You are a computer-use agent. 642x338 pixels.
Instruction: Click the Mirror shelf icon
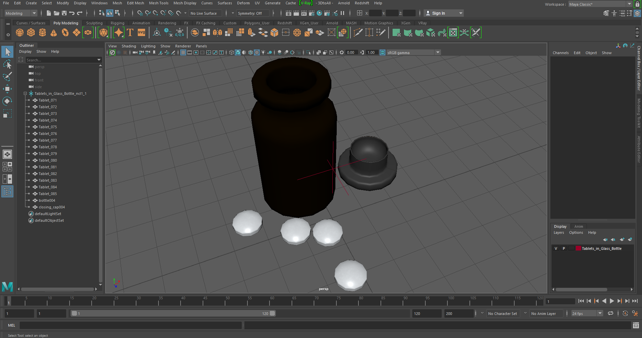217,32
